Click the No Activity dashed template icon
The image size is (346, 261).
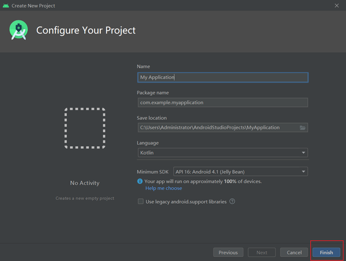85,128
